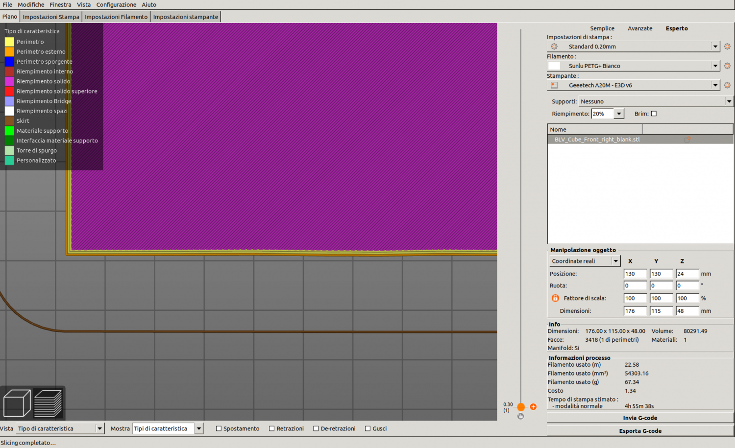
Task: Open the Vista Tipo di caratteristica dropdown
Action: pos(60,428)
